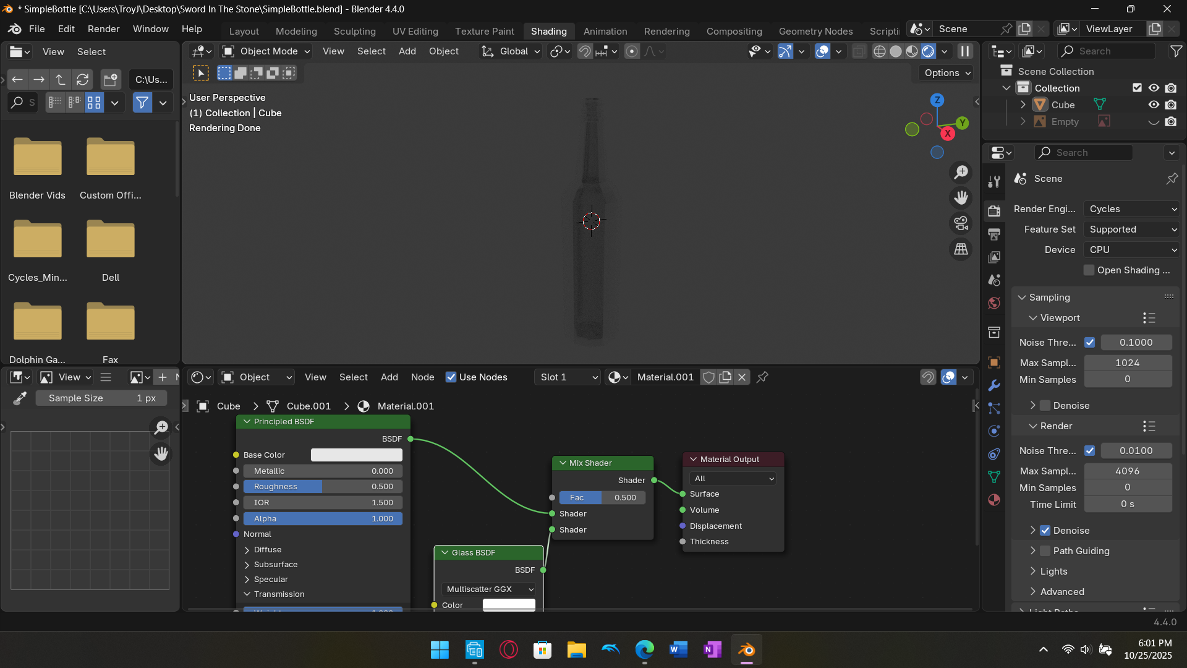Toggle fake user shield for Material.001
Image resolution: width=1187 pixels, height=668 pixels.
(x=709, y=377)
